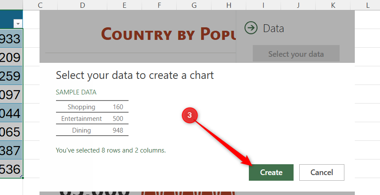Click the Data panel heading
This screenshot has height=195, width=380.
(x=273, y=28)
